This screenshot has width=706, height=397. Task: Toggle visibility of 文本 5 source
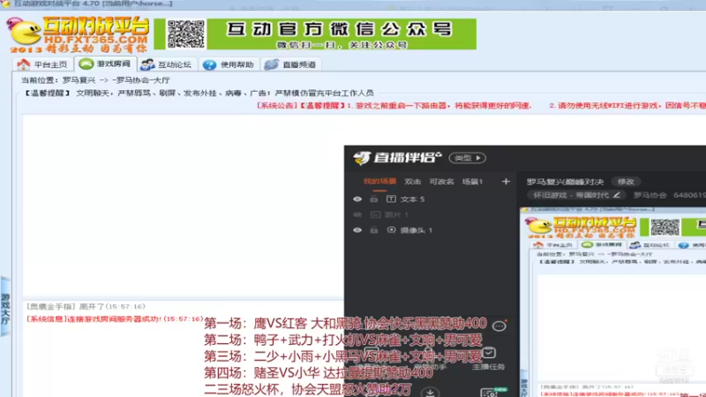(357, 199)
